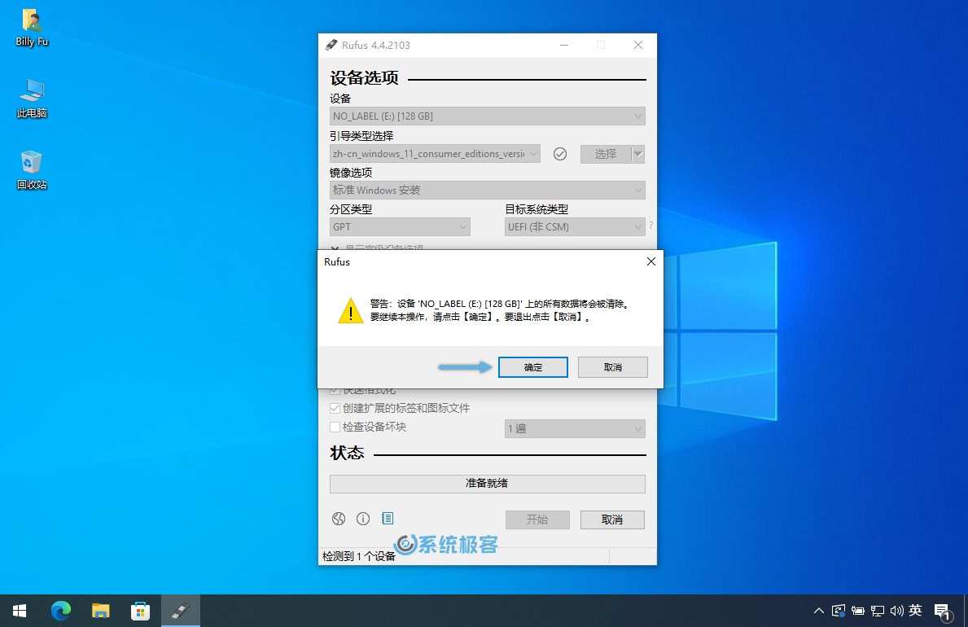Viewport: 968px width, 627px height.
Task: Open the notification center in system tray
Action: click(x=942, y=610)
